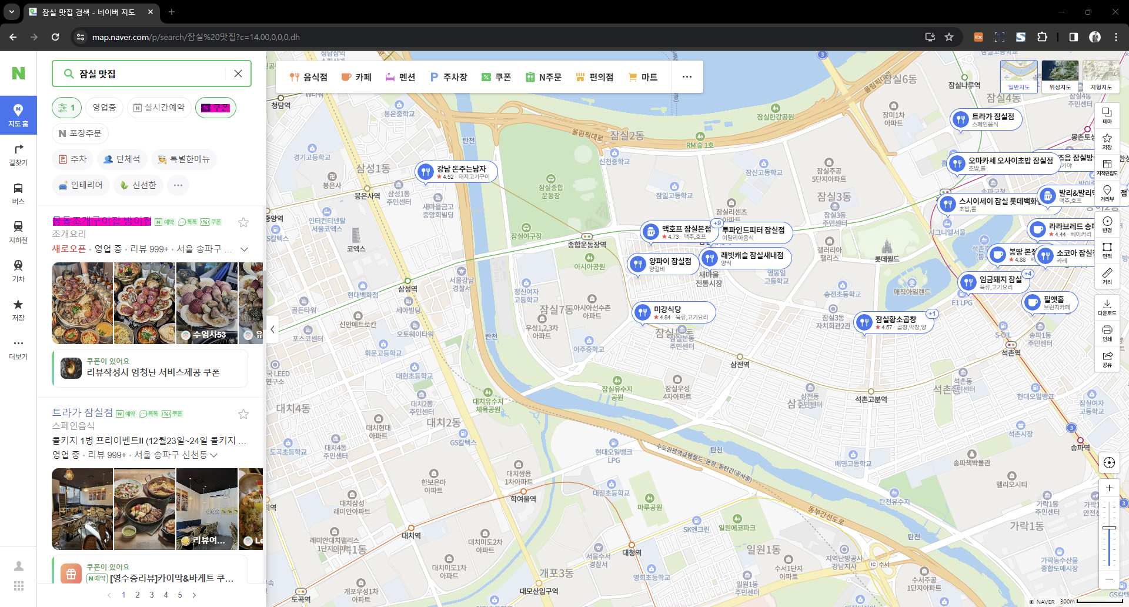Click the 잠실 맛집 search input field
The width and height of the screenshot is (1129, 607).
click(x=150, y=74)
